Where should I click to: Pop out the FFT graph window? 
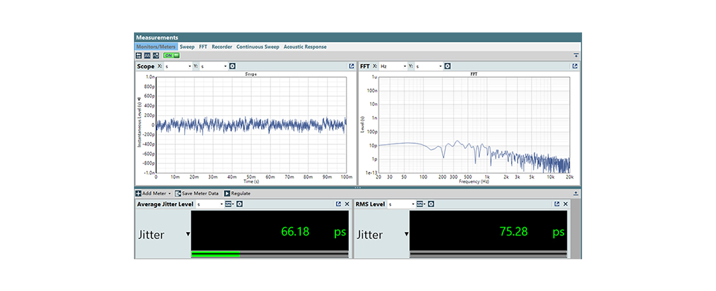575,66
